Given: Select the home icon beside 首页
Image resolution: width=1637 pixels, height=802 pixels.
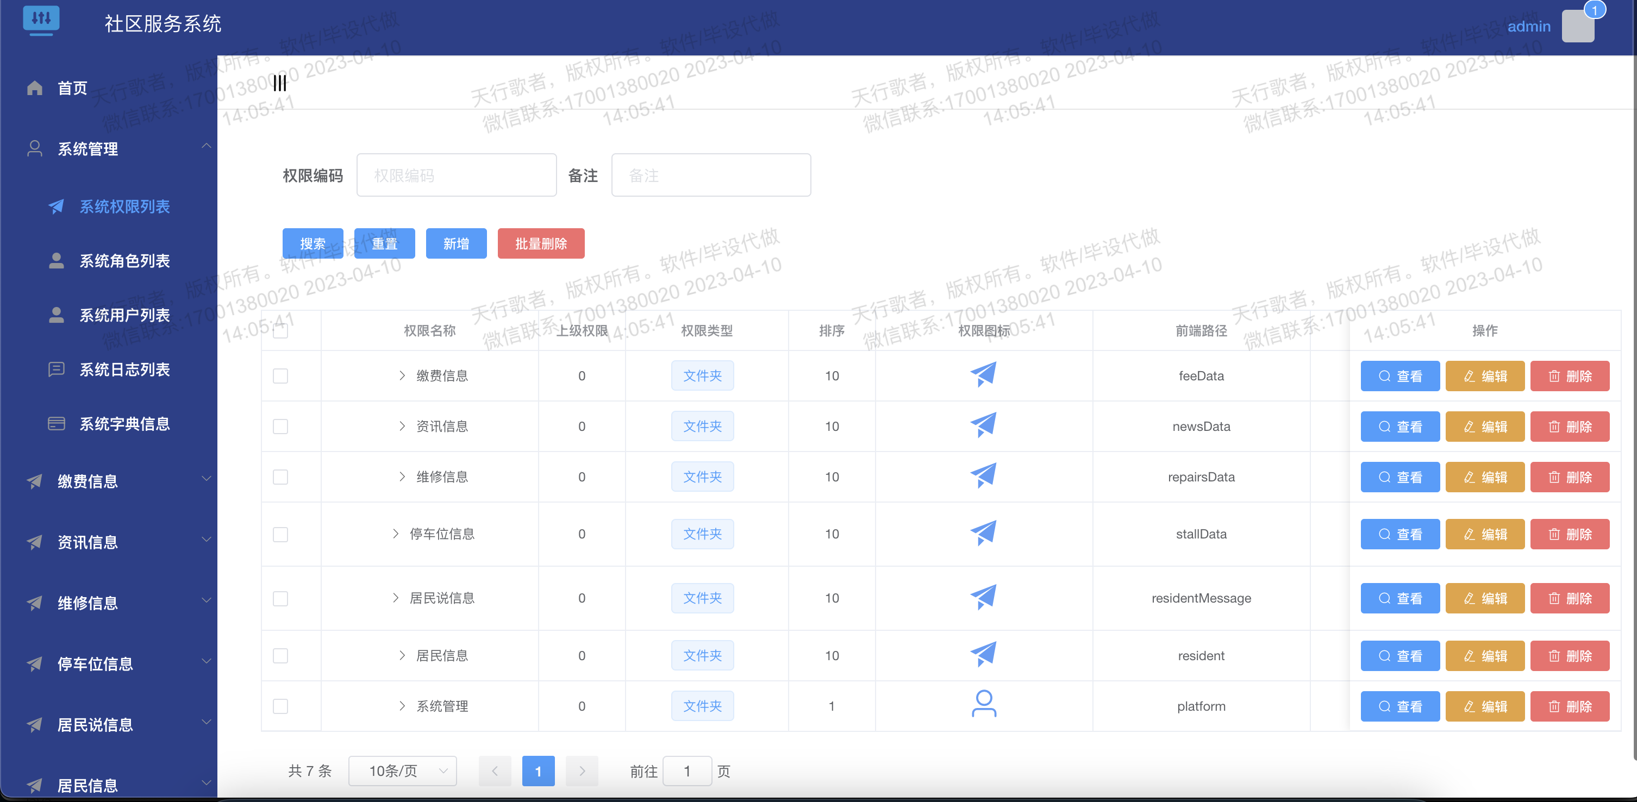Looking at the screenshot, I should (35, 87).
